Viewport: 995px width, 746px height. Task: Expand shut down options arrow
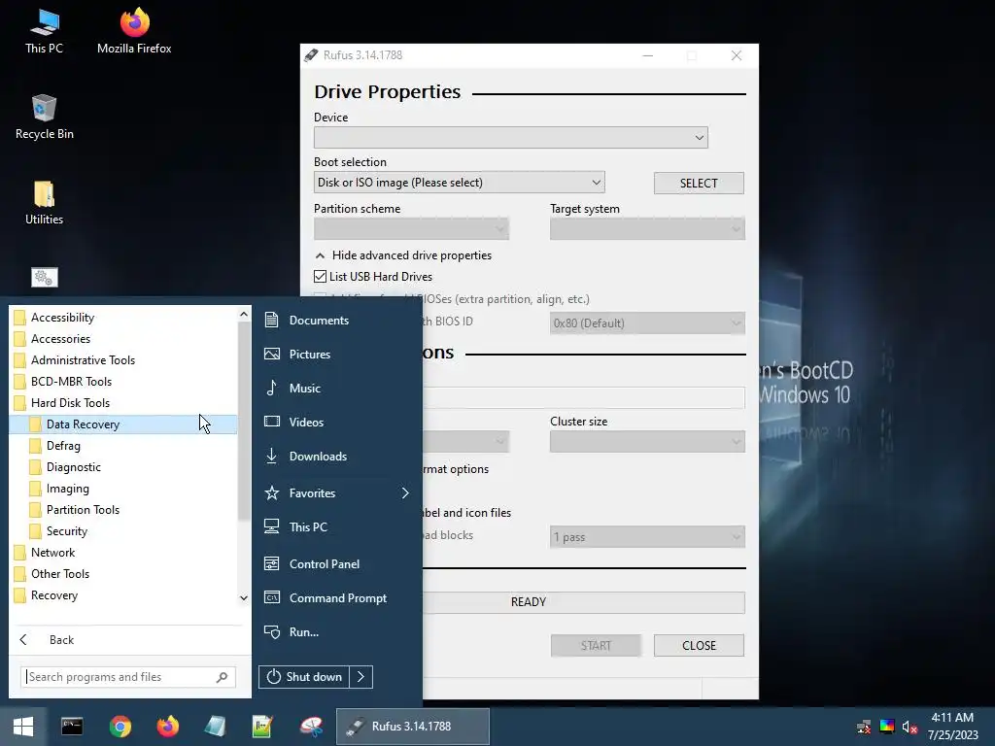click(x=361, y=677)
